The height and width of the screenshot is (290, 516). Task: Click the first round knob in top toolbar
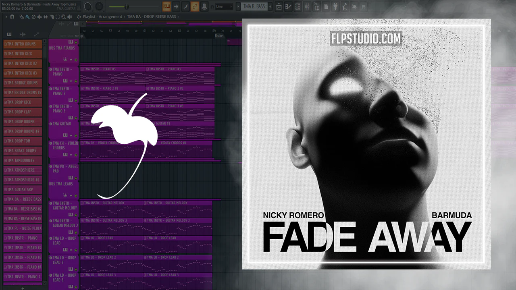click(x=88, y=6)
